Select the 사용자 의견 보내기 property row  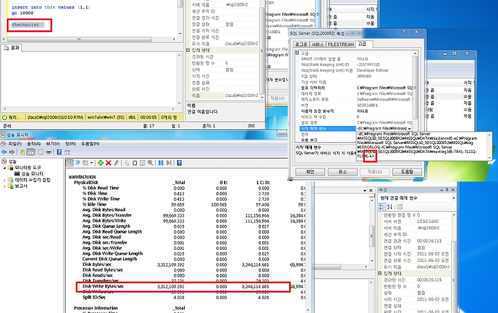coord(356,111)
